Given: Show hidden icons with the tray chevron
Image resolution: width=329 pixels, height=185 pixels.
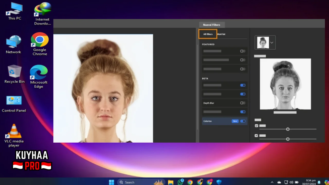Looking at the screenshot, I should (x=272, y=182).
